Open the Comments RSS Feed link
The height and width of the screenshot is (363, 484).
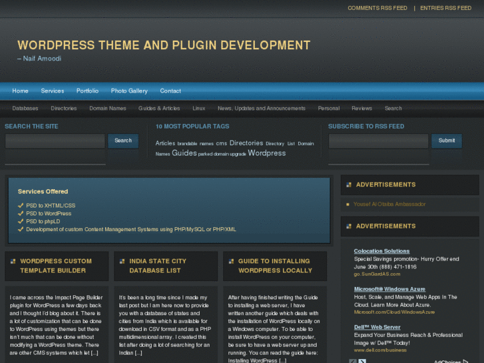click(377, 8)
